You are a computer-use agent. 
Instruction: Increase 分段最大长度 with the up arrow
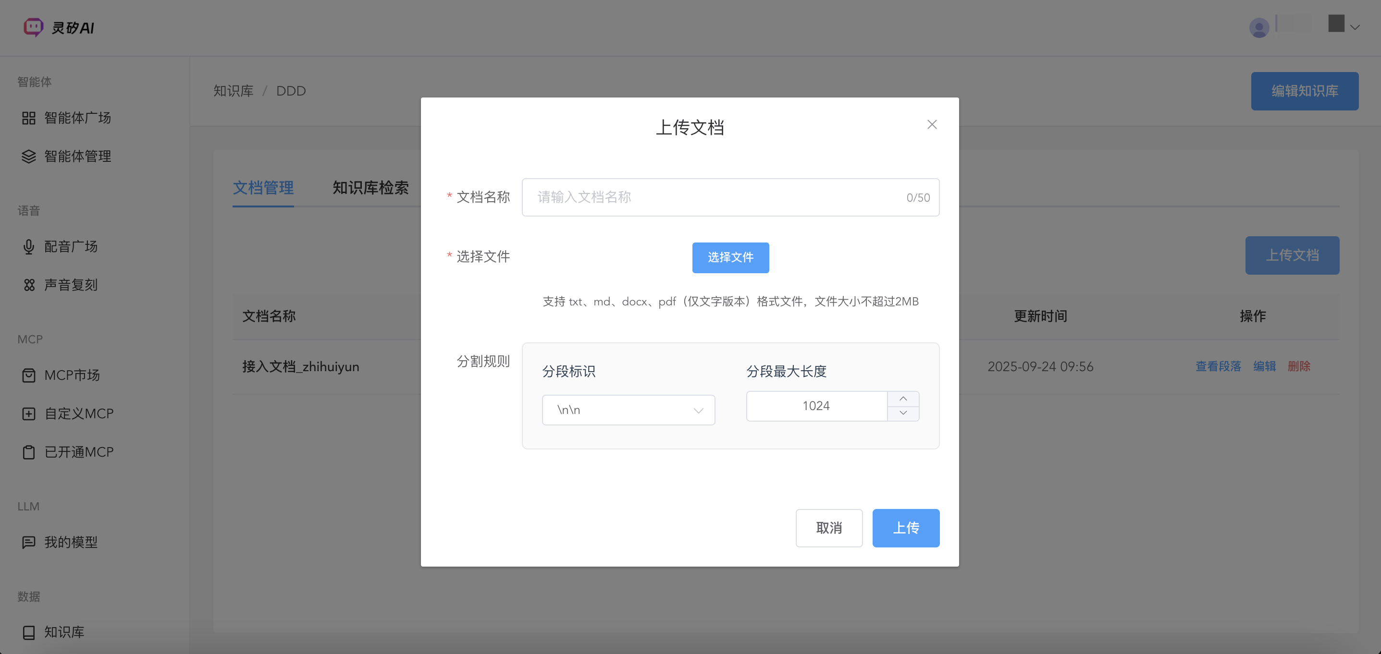coord(903,399)
